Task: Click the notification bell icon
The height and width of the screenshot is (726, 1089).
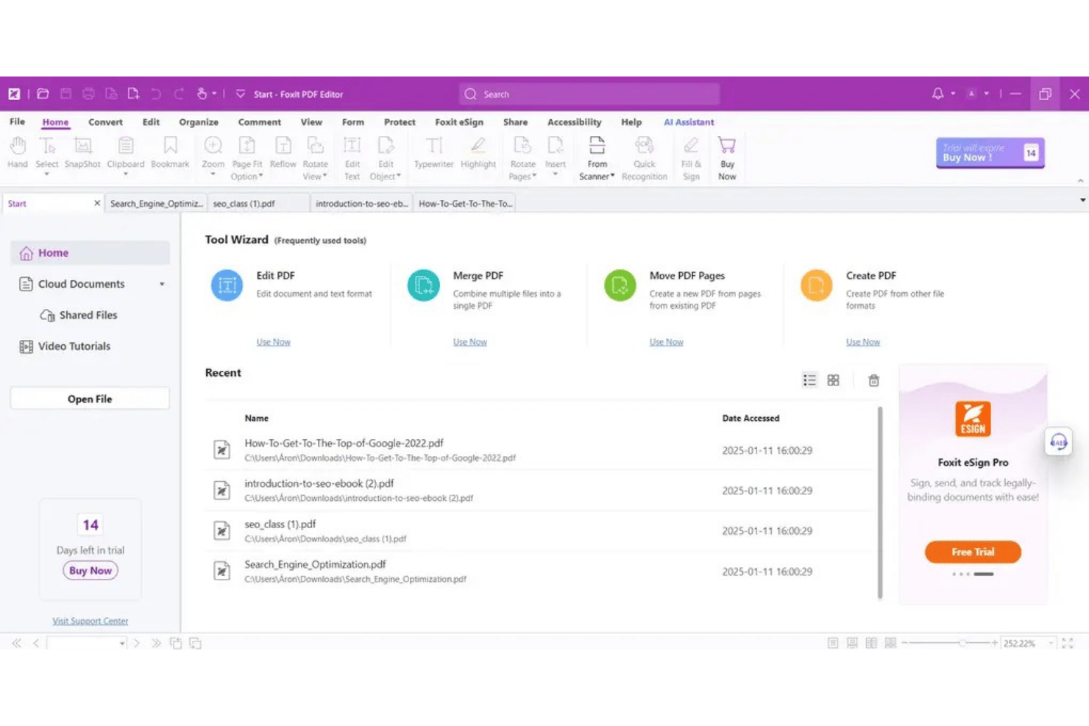Action: tap(937, 94)
